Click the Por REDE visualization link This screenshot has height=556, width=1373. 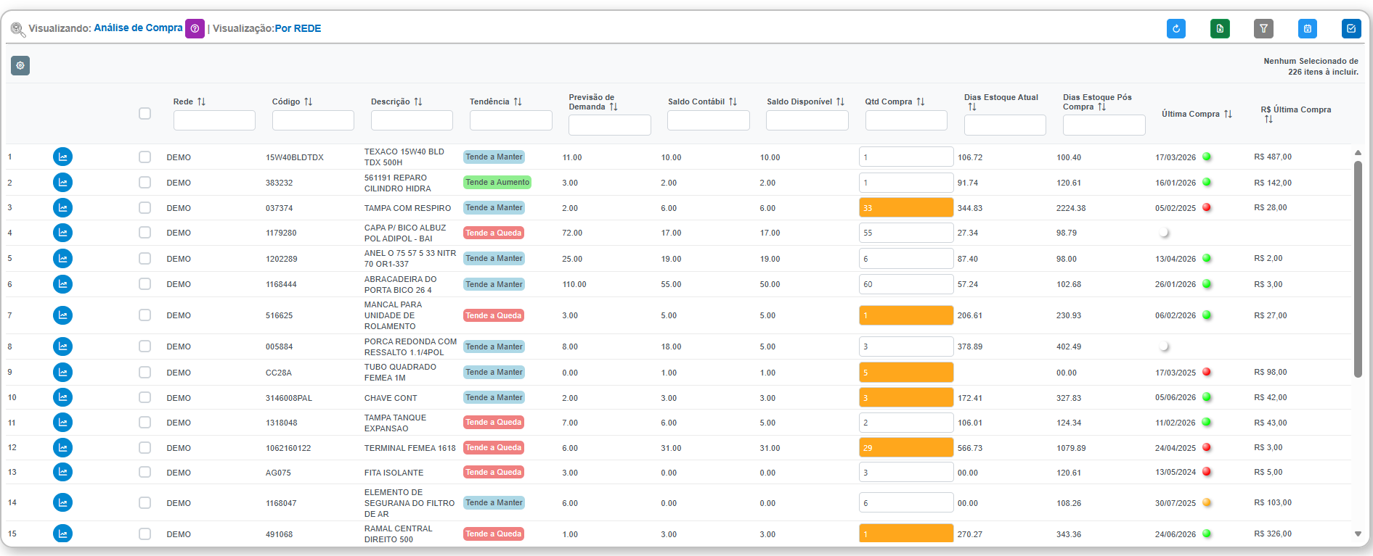pos(298,28)
